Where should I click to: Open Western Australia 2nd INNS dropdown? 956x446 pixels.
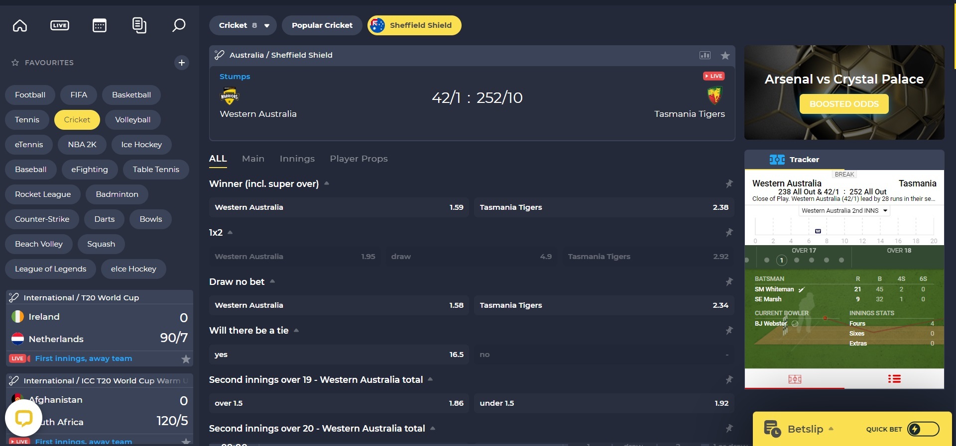point(844,211)
